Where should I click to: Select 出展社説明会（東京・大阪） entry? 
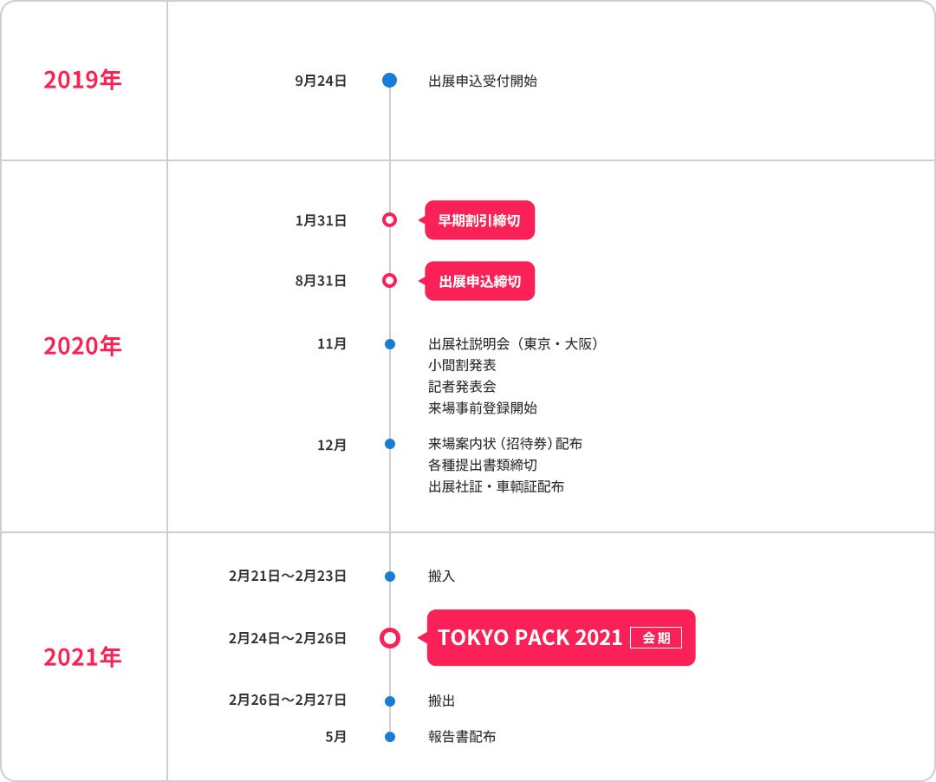point(513,344)
